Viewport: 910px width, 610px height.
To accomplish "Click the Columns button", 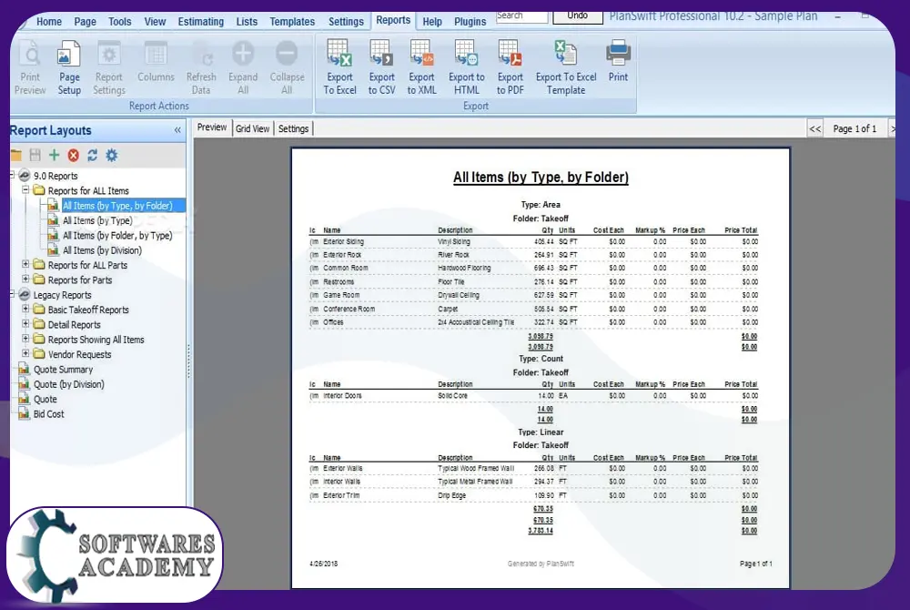I will (156, 62).
